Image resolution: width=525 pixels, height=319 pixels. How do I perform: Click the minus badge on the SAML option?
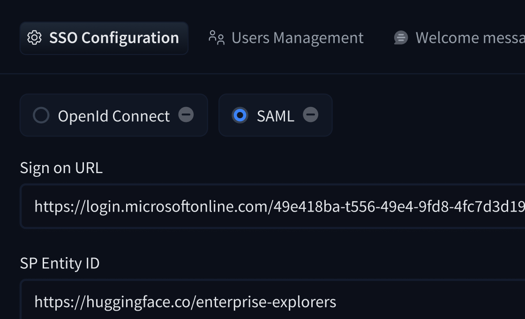point(310,115)
